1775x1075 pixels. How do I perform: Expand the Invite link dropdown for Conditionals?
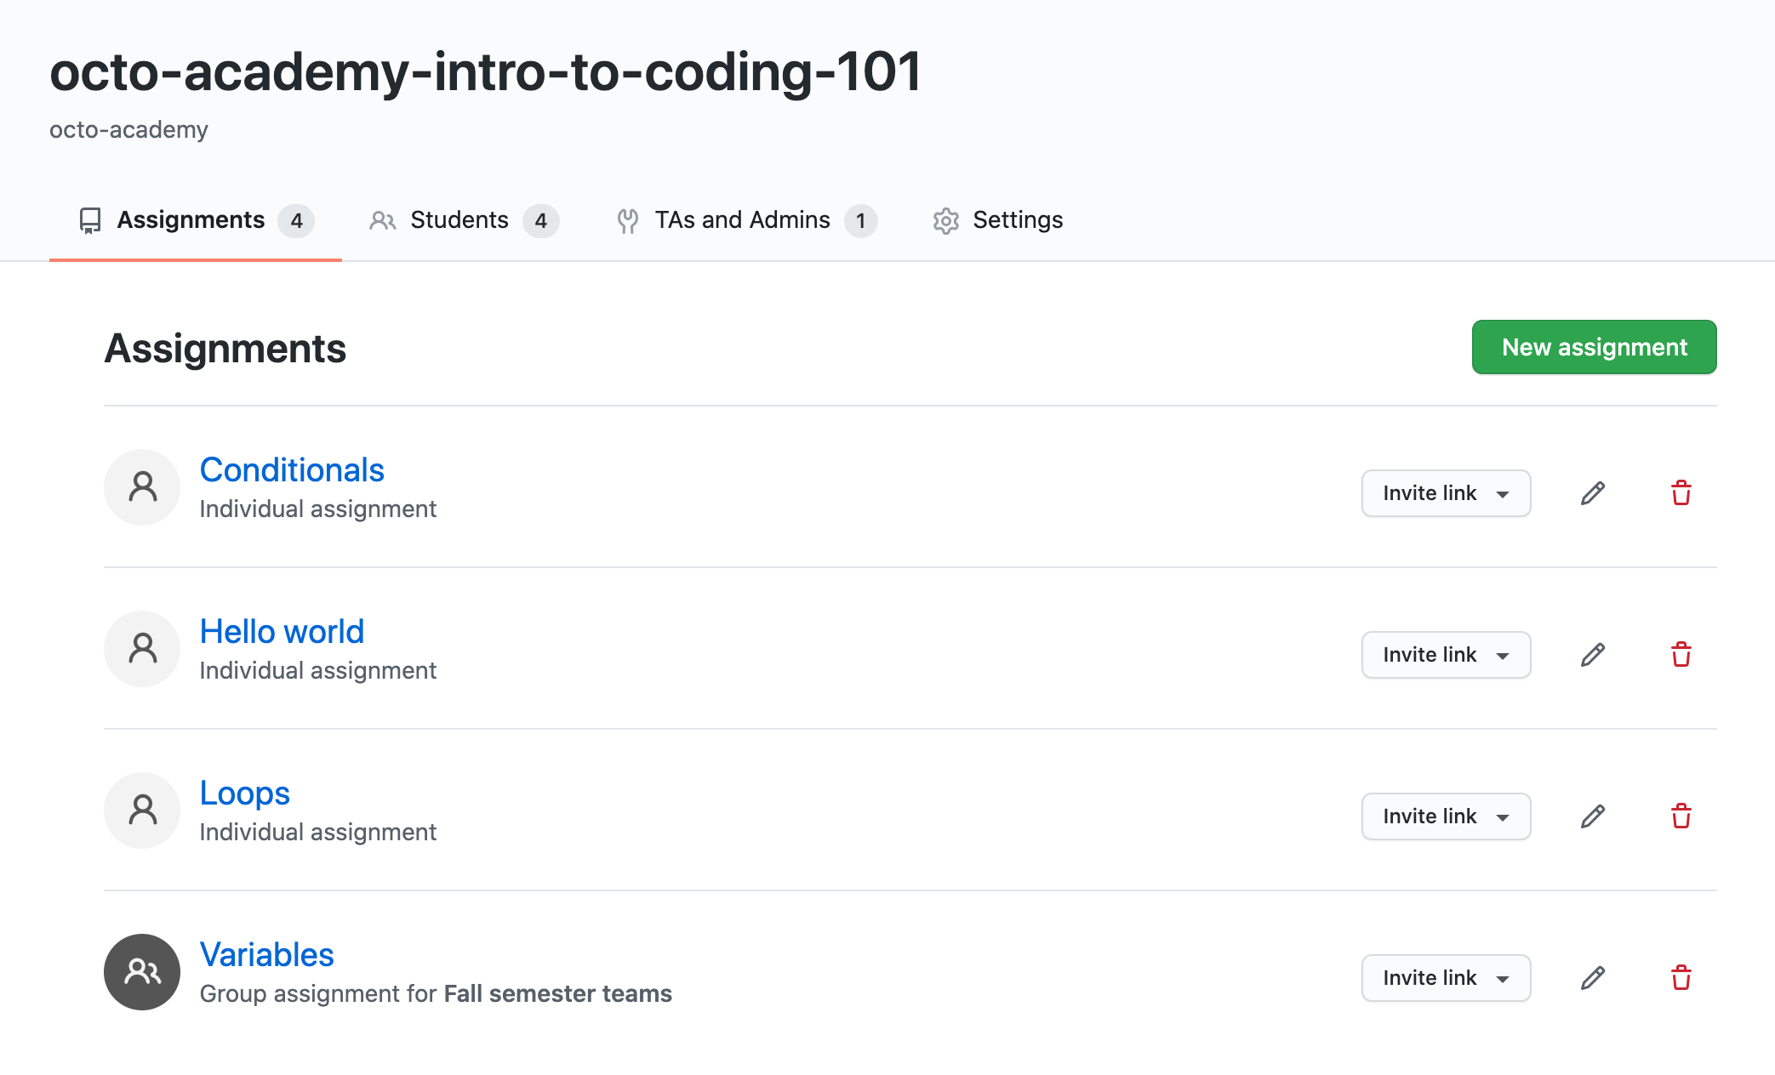coord(1446,493)
